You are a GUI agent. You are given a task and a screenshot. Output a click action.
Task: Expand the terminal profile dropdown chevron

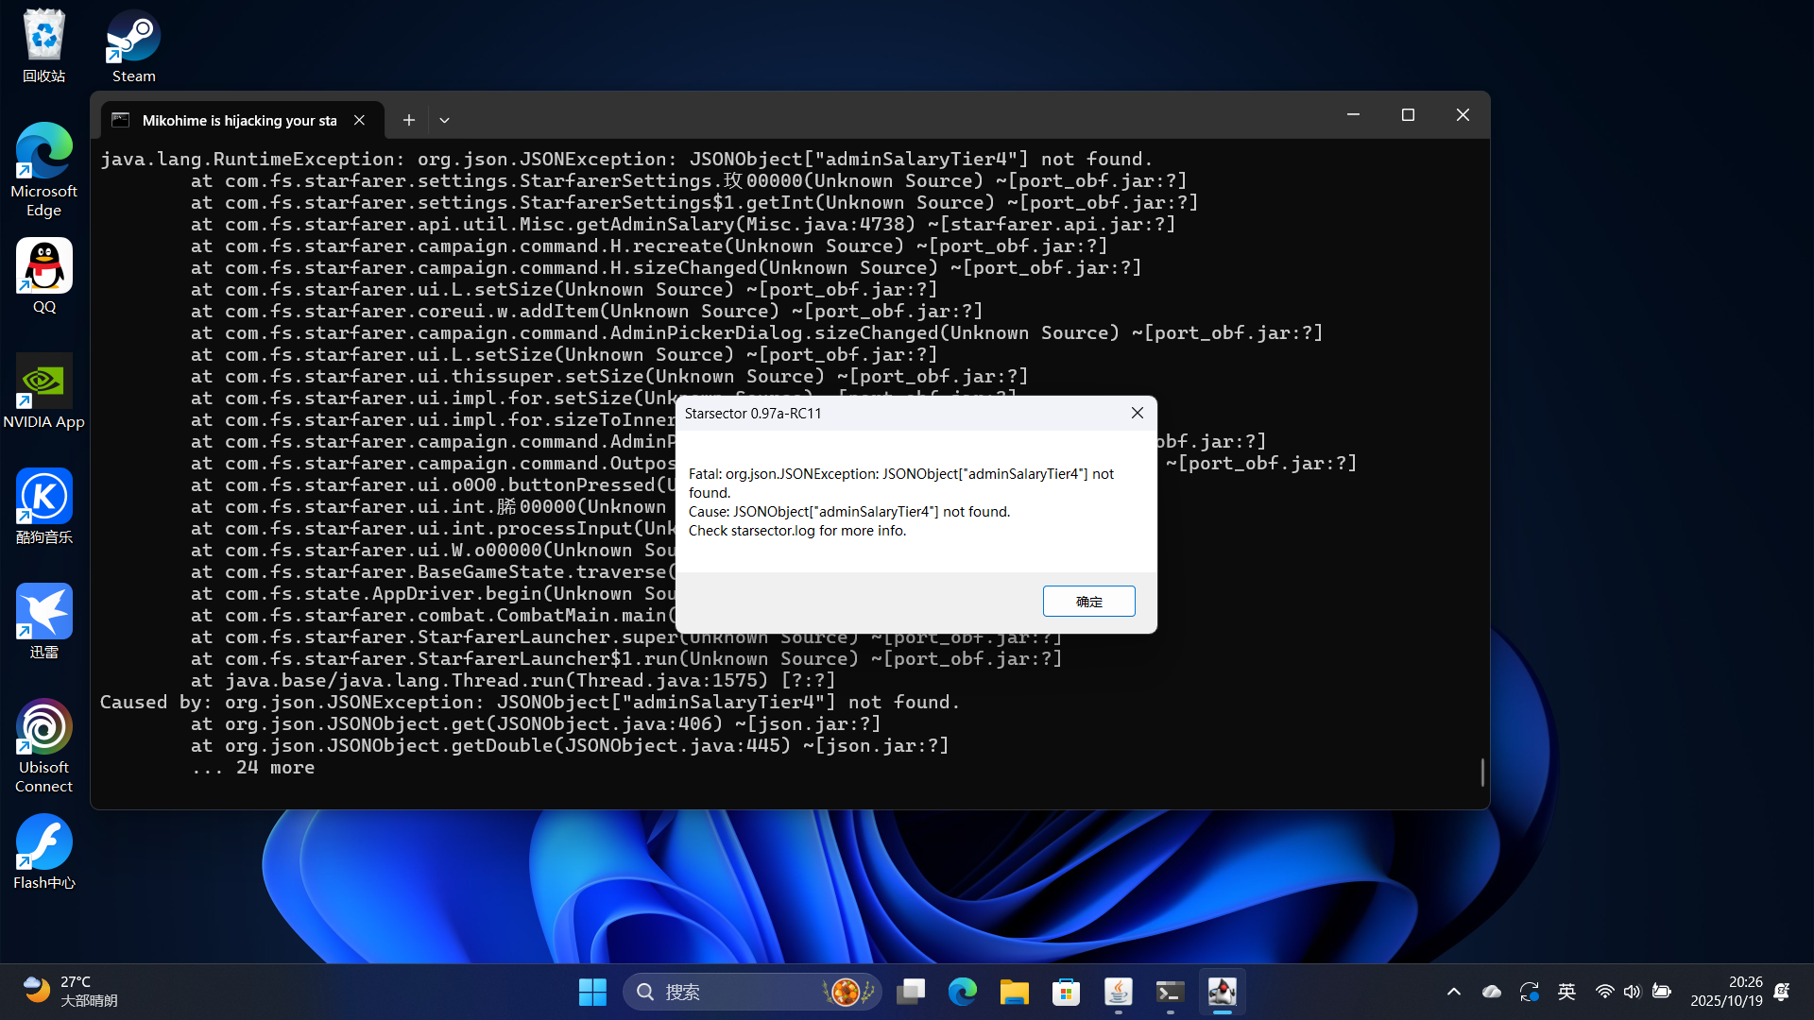point(444,120)
